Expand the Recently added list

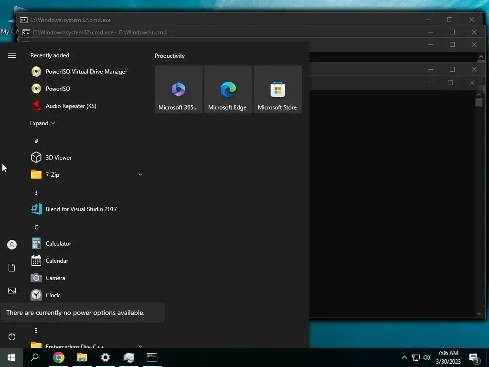tap(43, 123)
